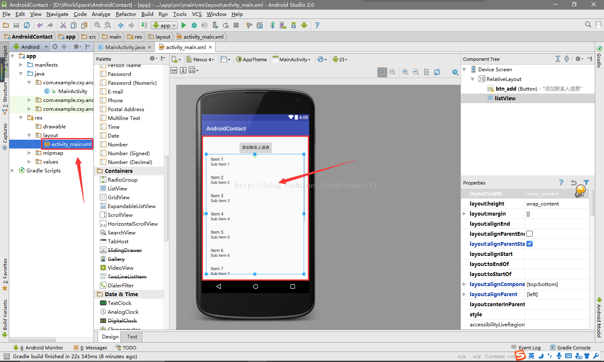
Task: Open the locale globe dropdown
Action: click(x=322, y=59)
